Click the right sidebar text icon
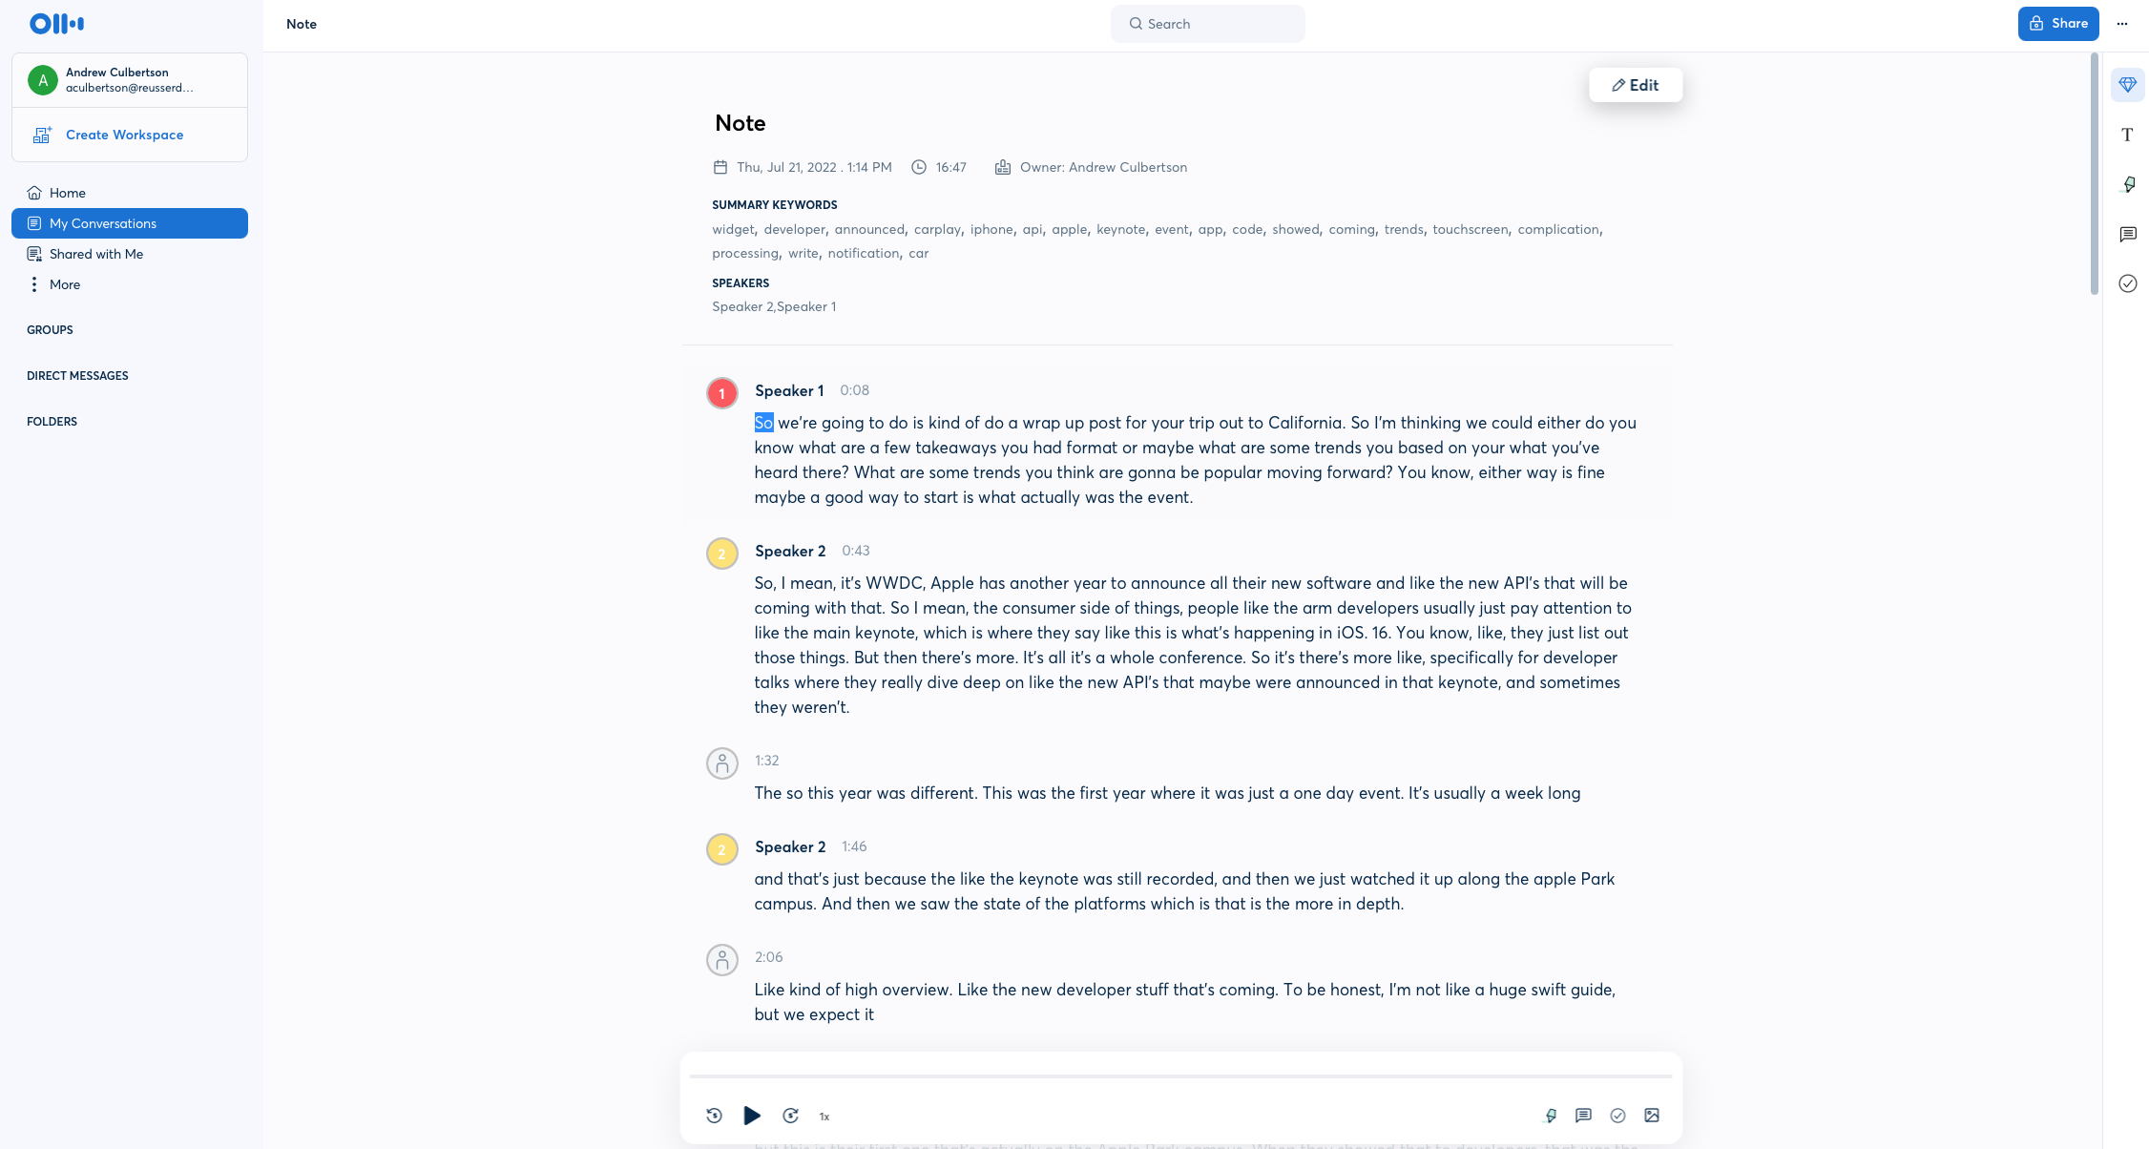 (x=2128, y=136)
